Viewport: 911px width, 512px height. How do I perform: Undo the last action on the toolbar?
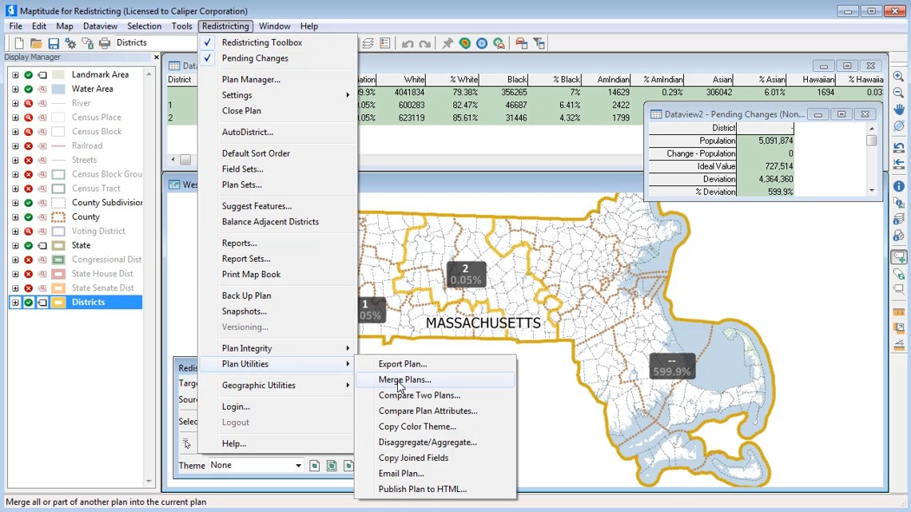click(408, 43)
